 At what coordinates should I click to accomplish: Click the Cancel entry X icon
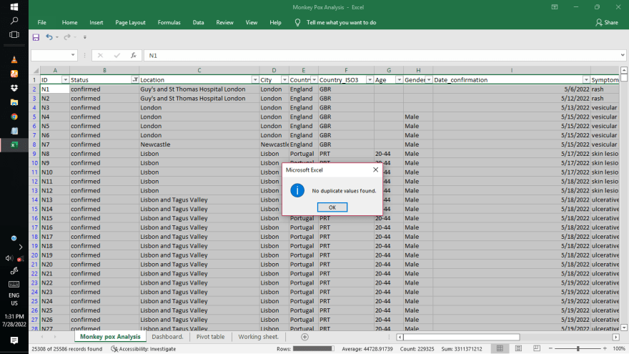click(x=100, y=55)
